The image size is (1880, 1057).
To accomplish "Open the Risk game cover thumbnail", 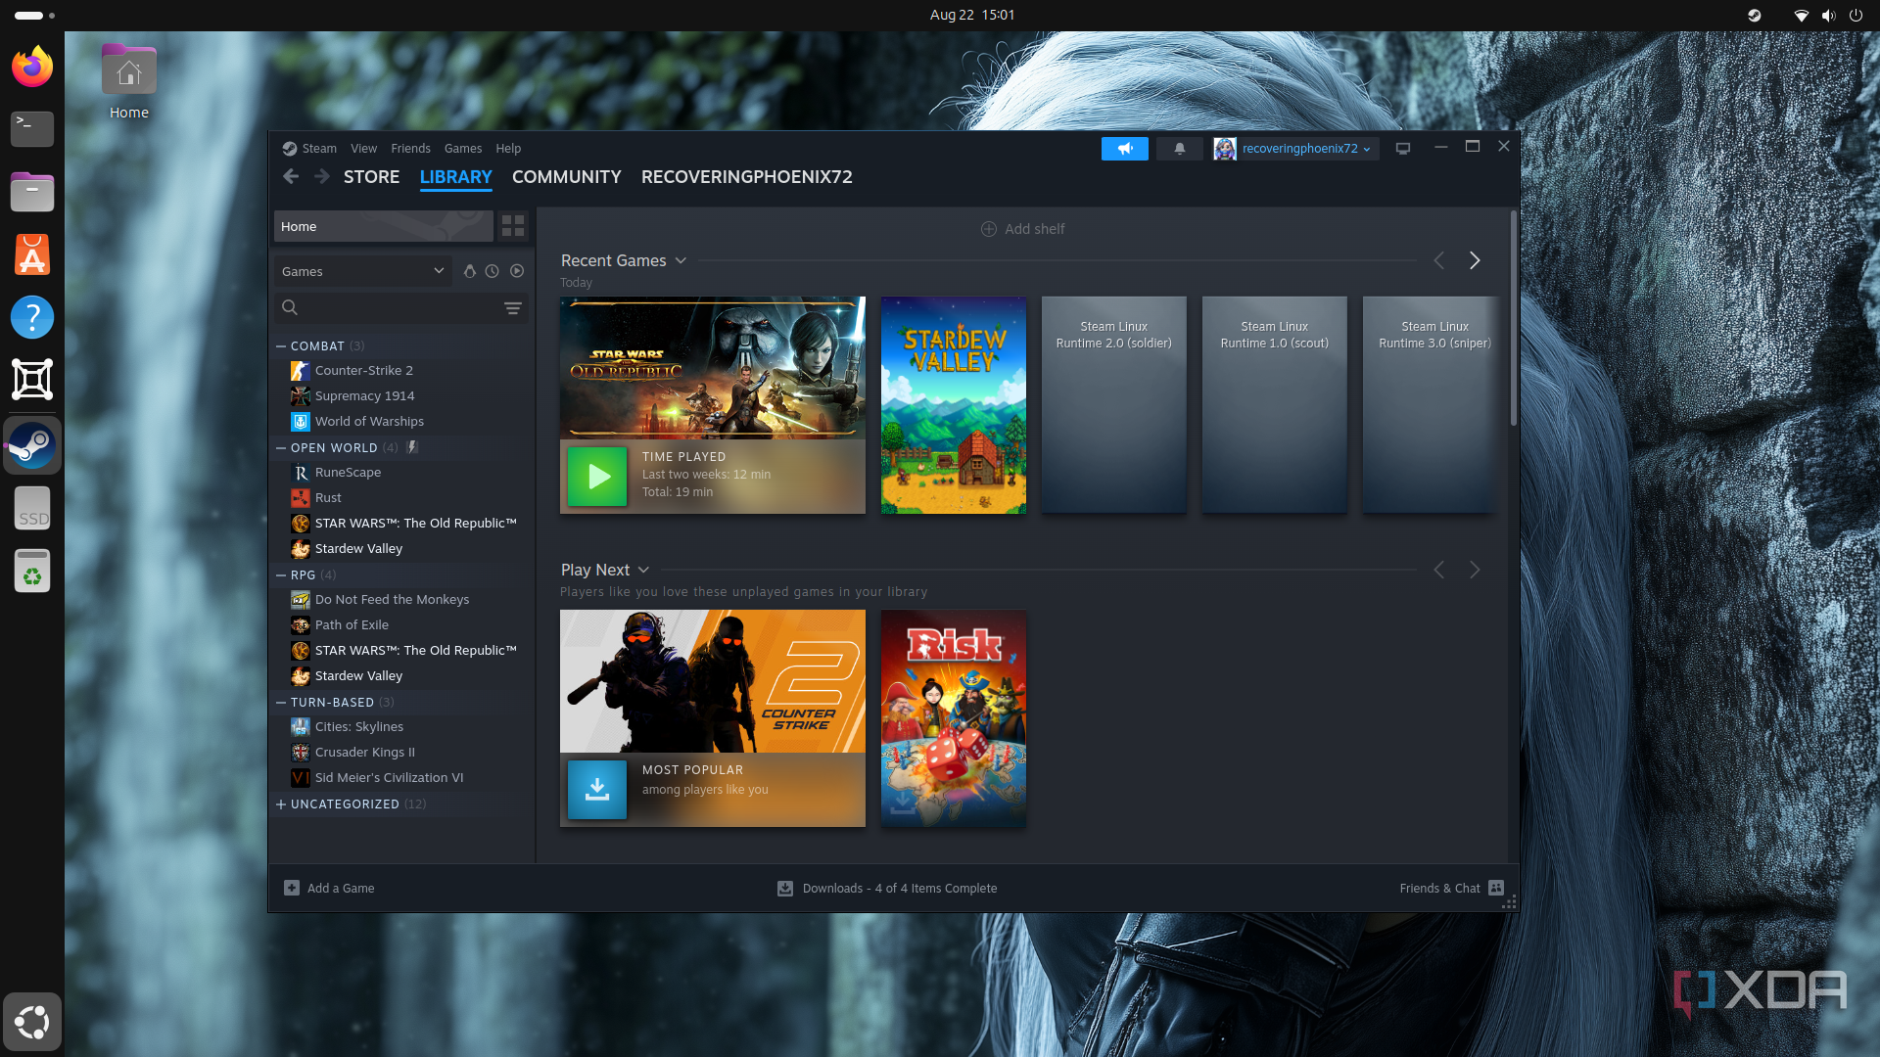I will tap(954, 718).
